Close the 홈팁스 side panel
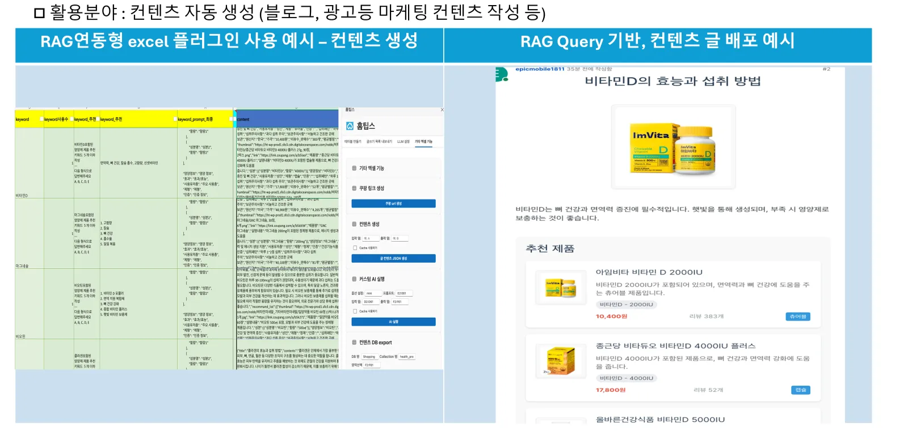This screenshot has width=908, height=439. pyautogui.click(x=442, y=110)
